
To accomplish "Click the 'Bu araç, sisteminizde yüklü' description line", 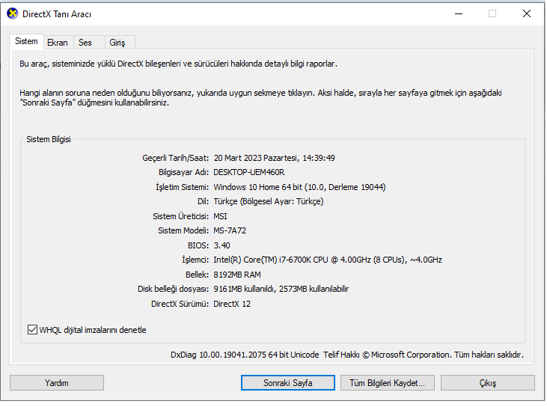I will [x=178, y=64].
